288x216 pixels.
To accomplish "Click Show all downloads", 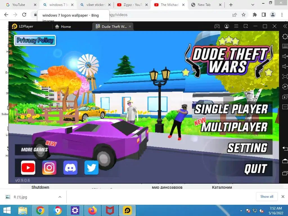I will pos(267,197).
